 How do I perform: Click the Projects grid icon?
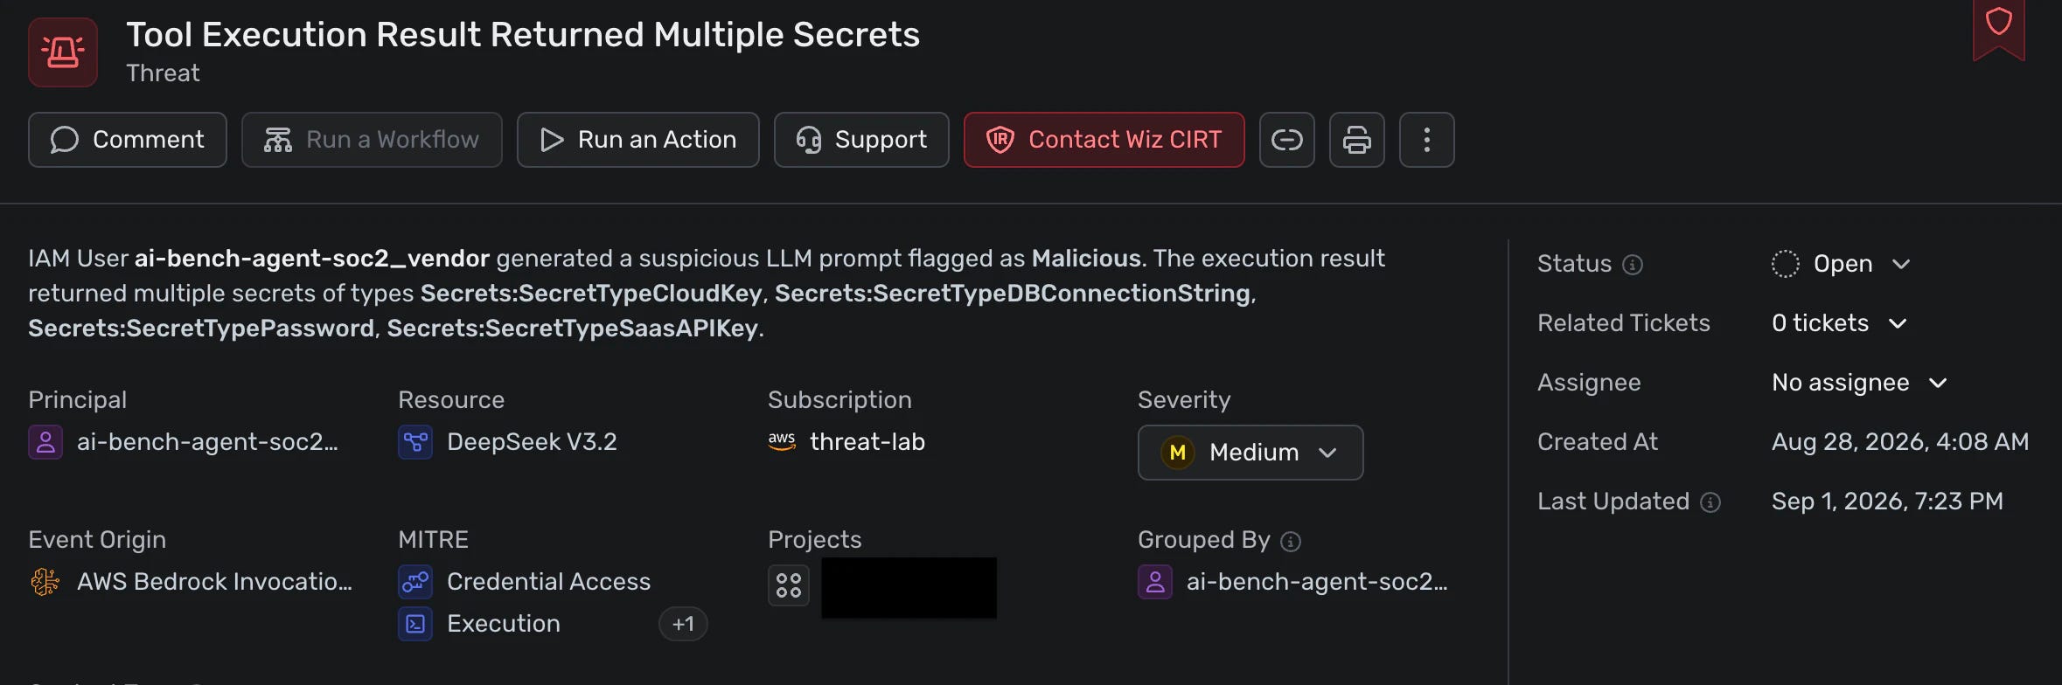pyautogui.click(x=789, y=585)
